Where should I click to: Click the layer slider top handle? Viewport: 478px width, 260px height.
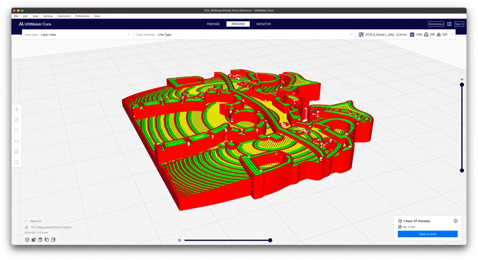pyautogui.click(x=462, y=84)
